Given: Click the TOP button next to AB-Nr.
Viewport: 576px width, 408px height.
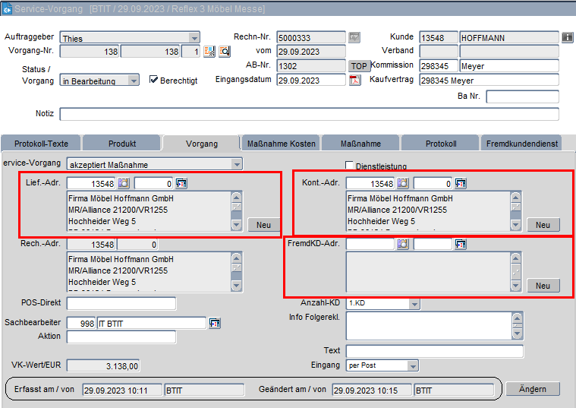Looking at the screenshot, I should point(359,66).
